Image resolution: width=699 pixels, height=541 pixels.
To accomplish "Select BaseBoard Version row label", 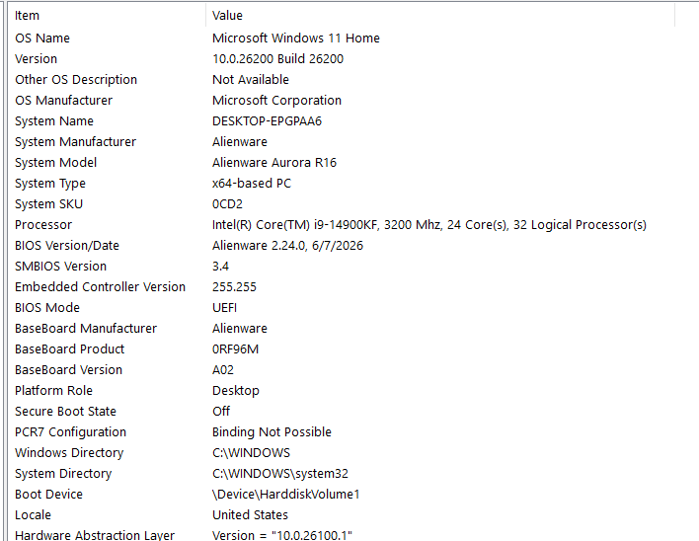I will tap(68, 370).
